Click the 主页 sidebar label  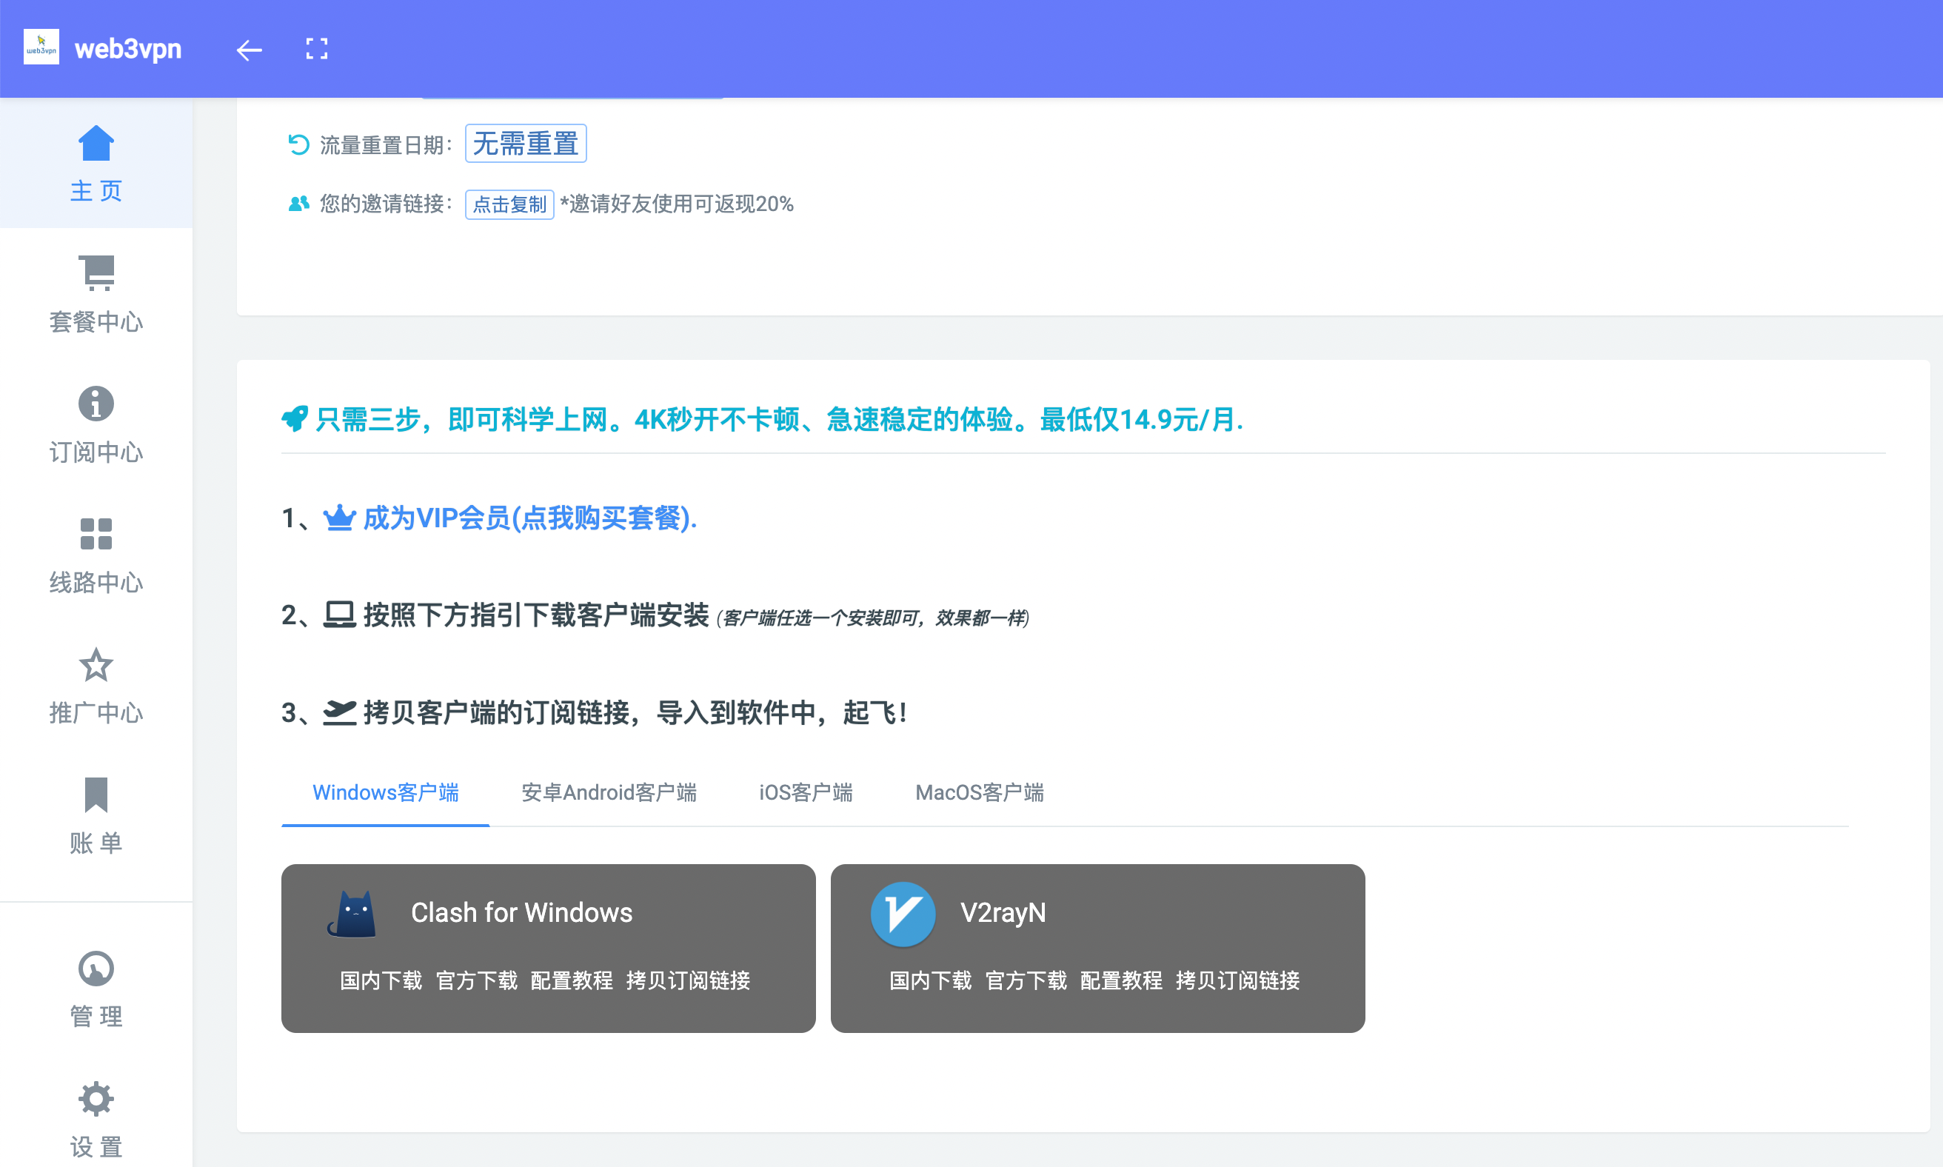pyautogui.click(x=96, y=191)
